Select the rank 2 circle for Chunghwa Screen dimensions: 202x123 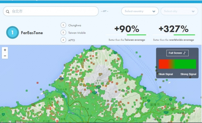tap(63, 25)
